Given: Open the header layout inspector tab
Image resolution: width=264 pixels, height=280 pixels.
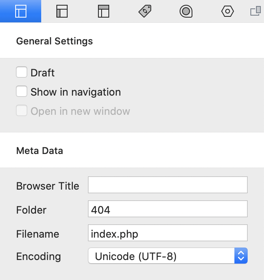Looking at the screenshot, I should point(104,11).
